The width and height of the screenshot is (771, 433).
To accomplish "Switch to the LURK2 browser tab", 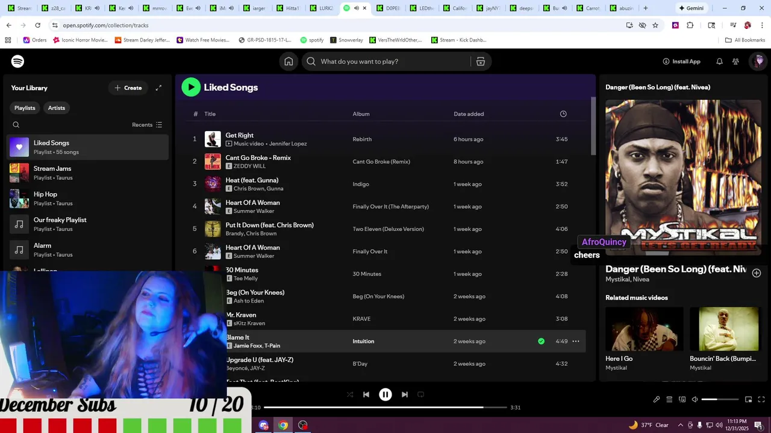I will [x=322, y=8].
